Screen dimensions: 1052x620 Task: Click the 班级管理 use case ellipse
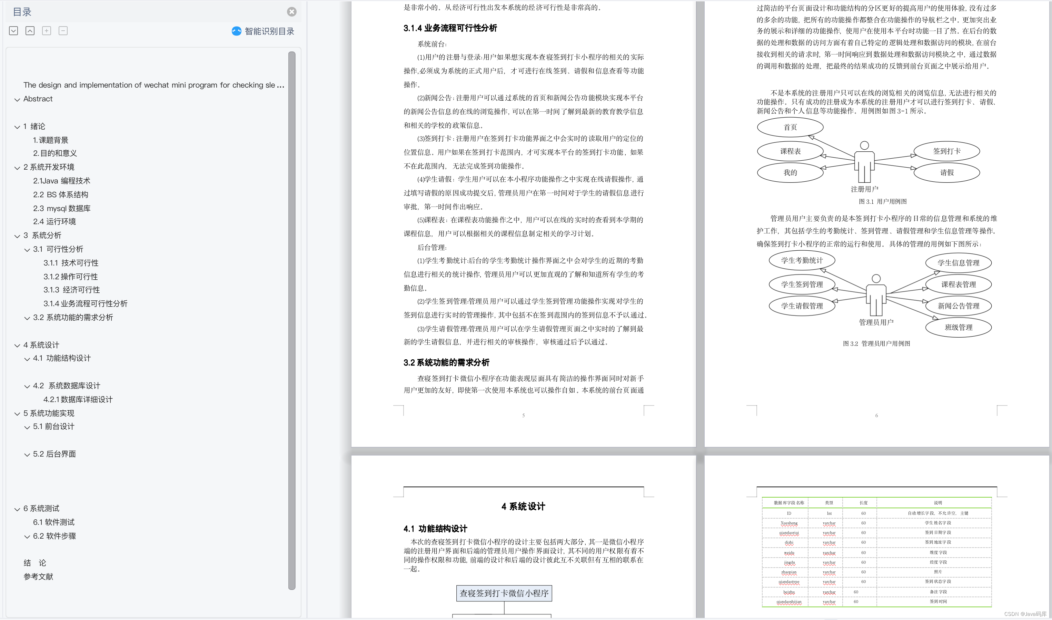click(959, 327)
